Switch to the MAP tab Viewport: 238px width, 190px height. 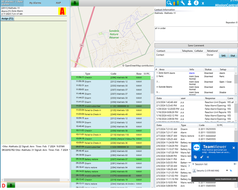click(x=58, y=3)
